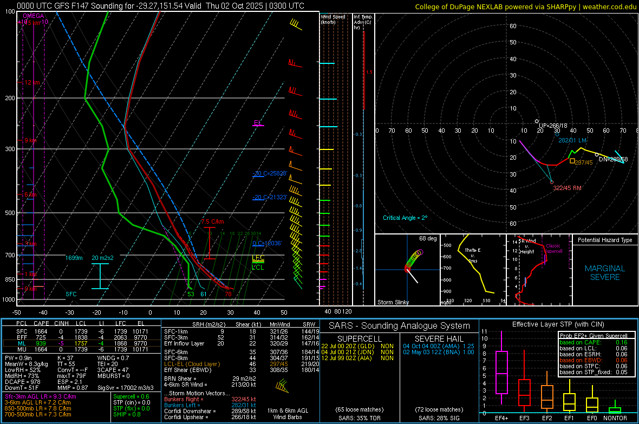Click the K = 37 index value
Image resolution: width=639 pixels, height=424 pixels.
coord(65,358)
